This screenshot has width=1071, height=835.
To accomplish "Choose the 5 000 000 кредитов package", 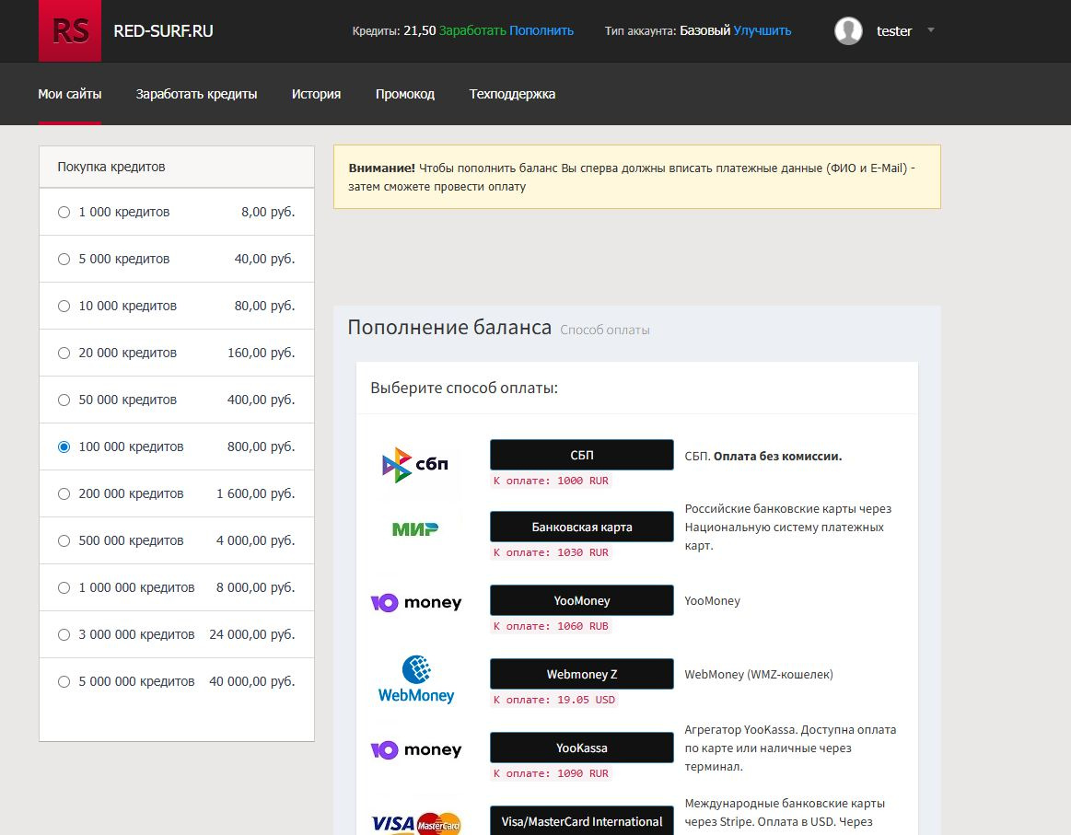I will (64, 681).
